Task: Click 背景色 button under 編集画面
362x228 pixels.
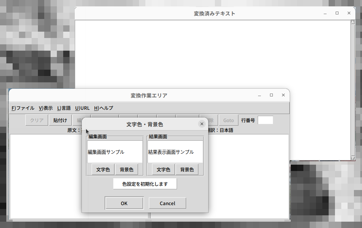Action: tap(126, 170)
